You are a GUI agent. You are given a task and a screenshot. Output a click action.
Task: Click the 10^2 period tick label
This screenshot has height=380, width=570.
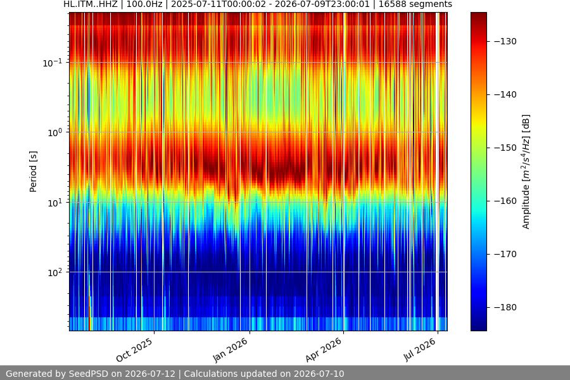55,273
